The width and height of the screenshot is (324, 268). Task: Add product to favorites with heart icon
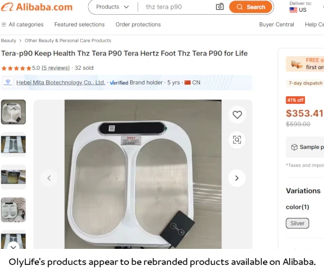[237, 115]
